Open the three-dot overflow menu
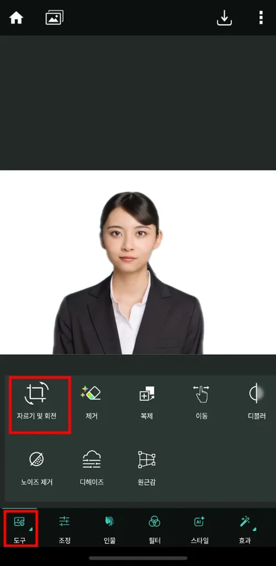This screenshot has height=566, width=276. [x=261, y=17]
